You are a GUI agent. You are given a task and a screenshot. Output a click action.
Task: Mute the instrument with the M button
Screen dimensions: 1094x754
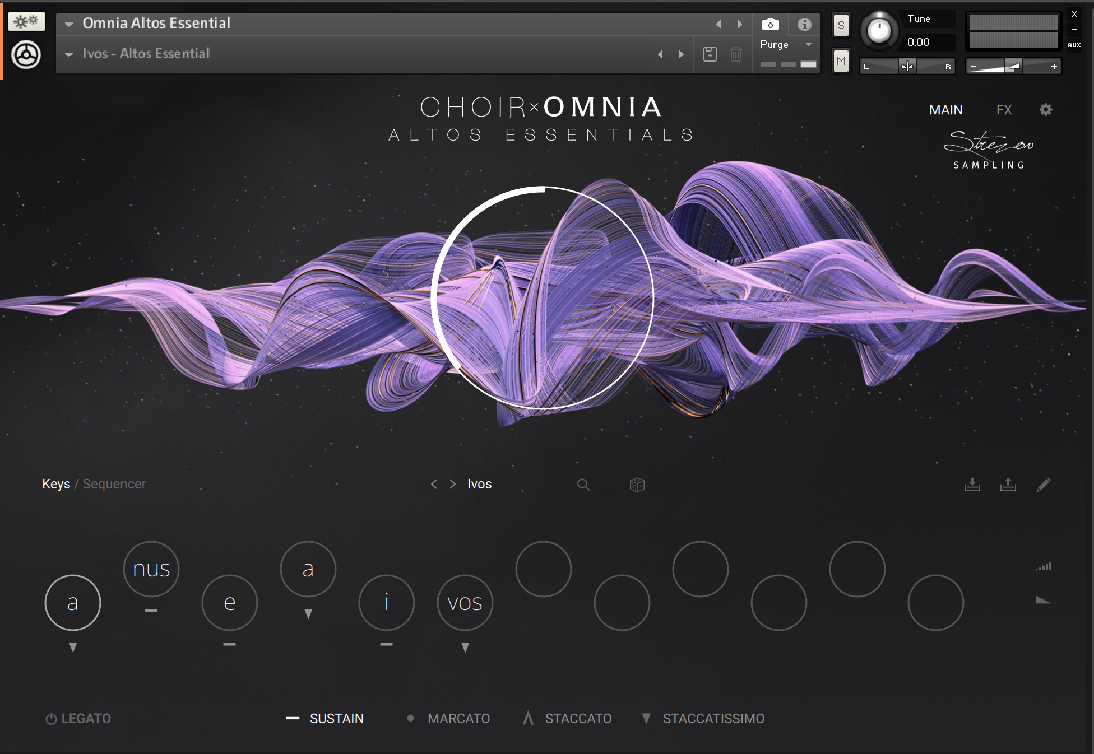[x=840, y=62]
